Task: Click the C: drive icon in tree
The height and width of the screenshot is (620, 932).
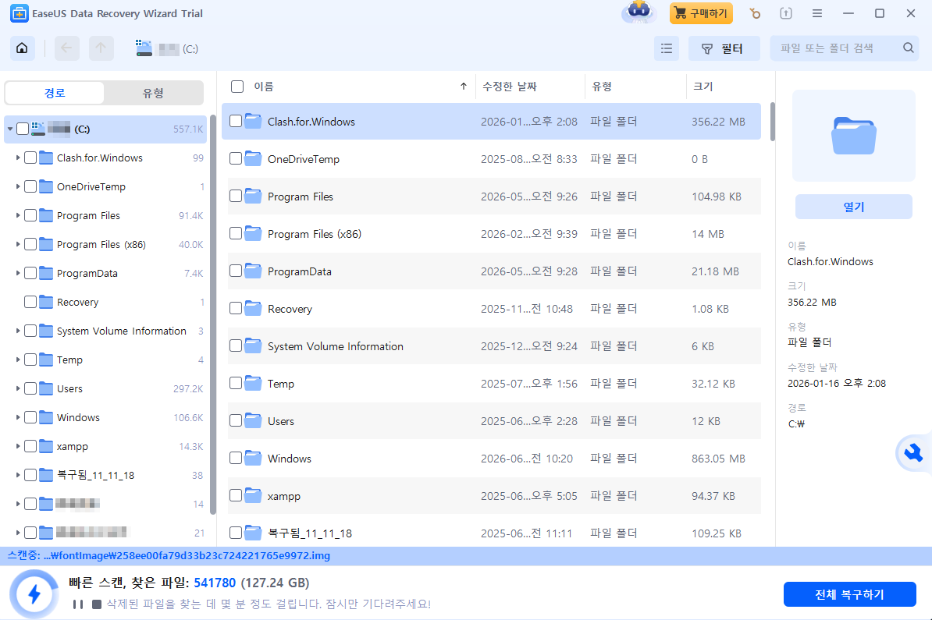Action: [x=38, y=128]
